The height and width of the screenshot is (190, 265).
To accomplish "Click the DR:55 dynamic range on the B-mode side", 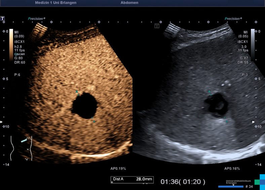I will pyautogui.click(x=242, y=62).
